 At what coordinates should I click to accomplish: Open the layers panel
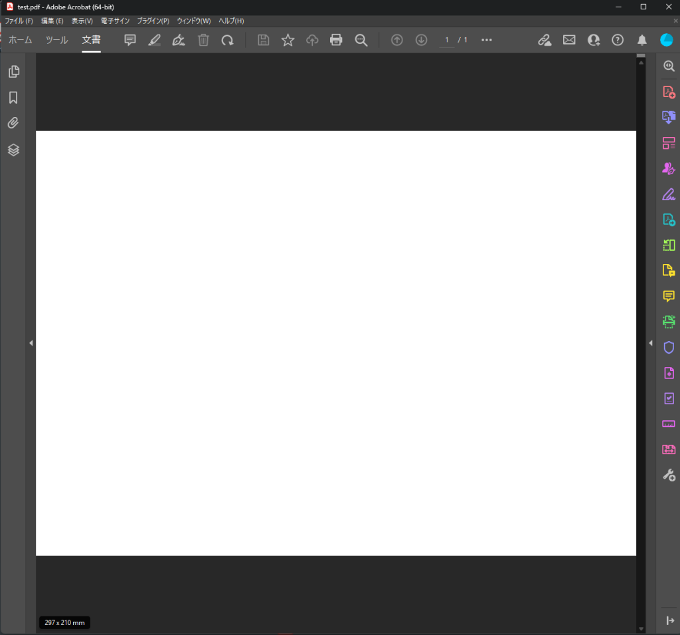pos(13,150)
